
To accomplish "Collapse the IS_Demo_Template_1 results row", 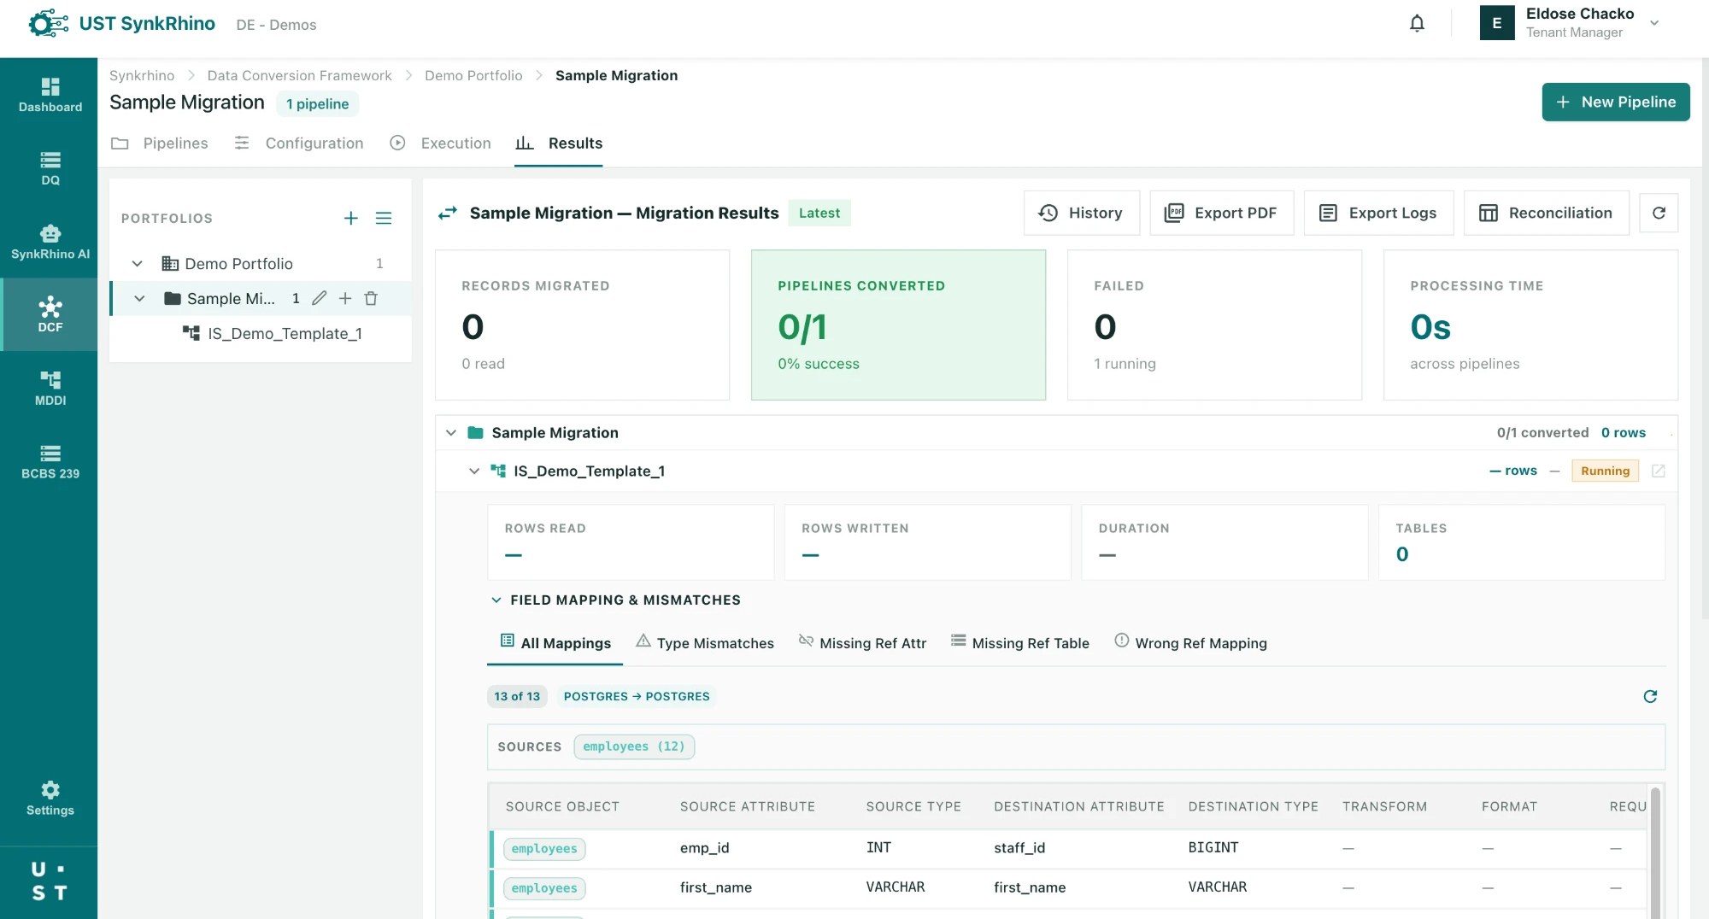I will coord(474,471).
